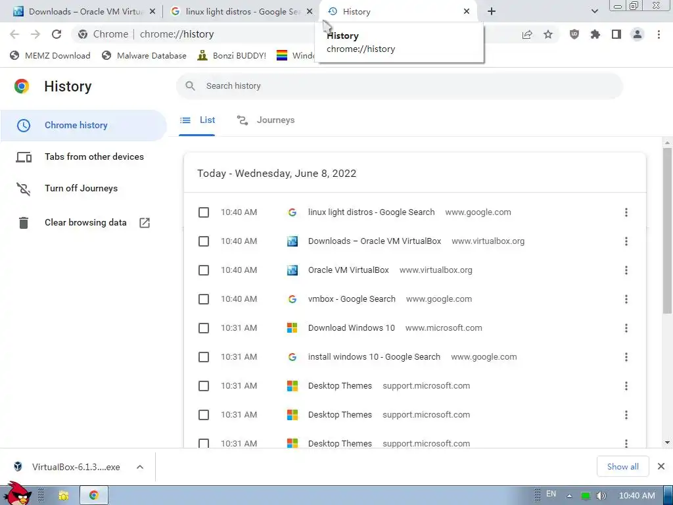Select checkbox for Download Windows 10 entry
The width and height of the screenshot is (673, 505).
pyautogui.click(x=204, y=328)
